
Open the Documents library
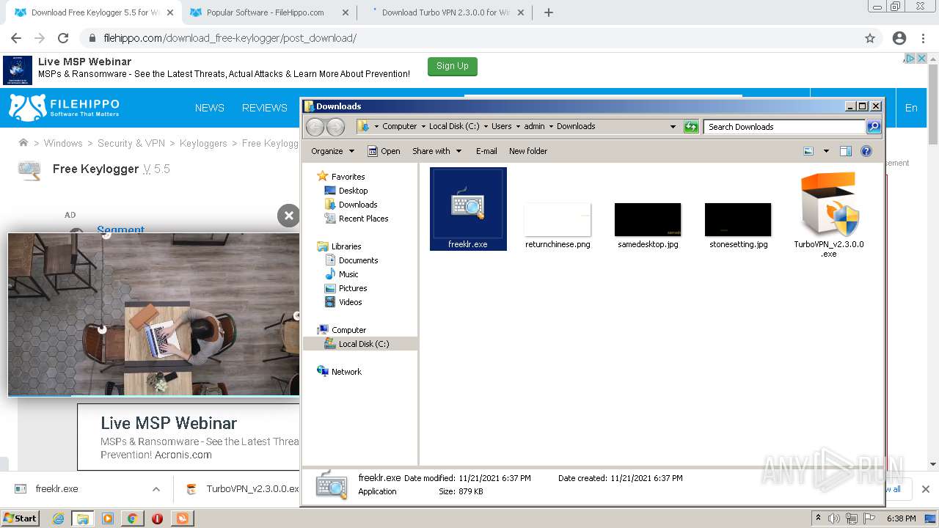pos(358,260)
